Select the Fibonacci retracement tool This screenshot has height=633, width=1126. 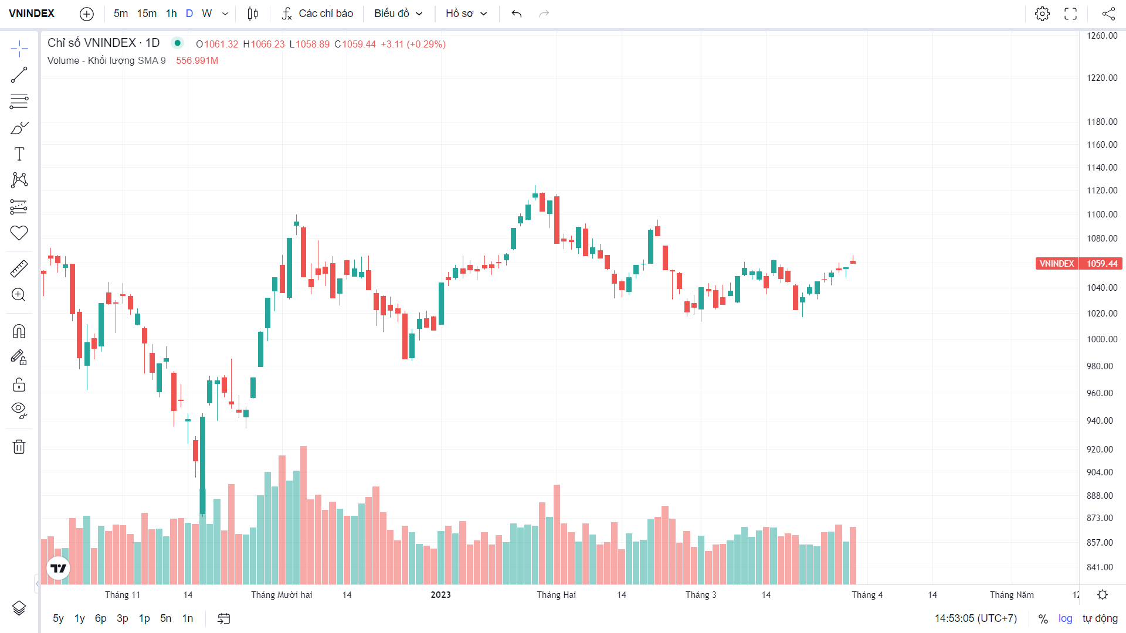(x=19, y=101)
